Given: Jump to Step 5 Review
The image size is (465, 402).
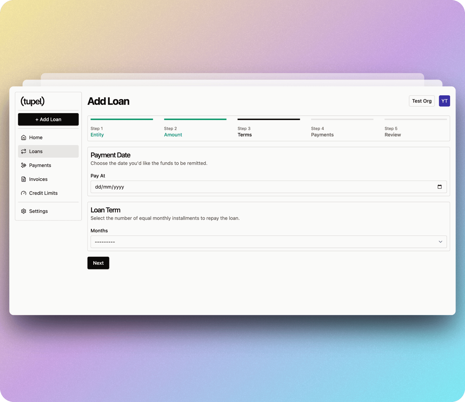Looking at the screenshot, I should pos(392,135).
